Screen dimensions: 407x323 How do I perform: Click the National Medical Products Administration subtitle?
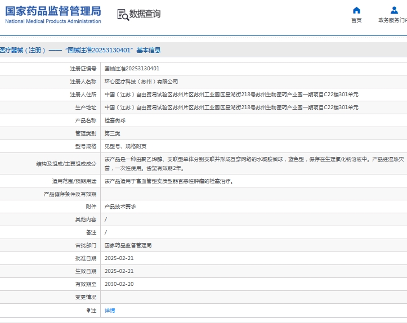coord(53,21)
